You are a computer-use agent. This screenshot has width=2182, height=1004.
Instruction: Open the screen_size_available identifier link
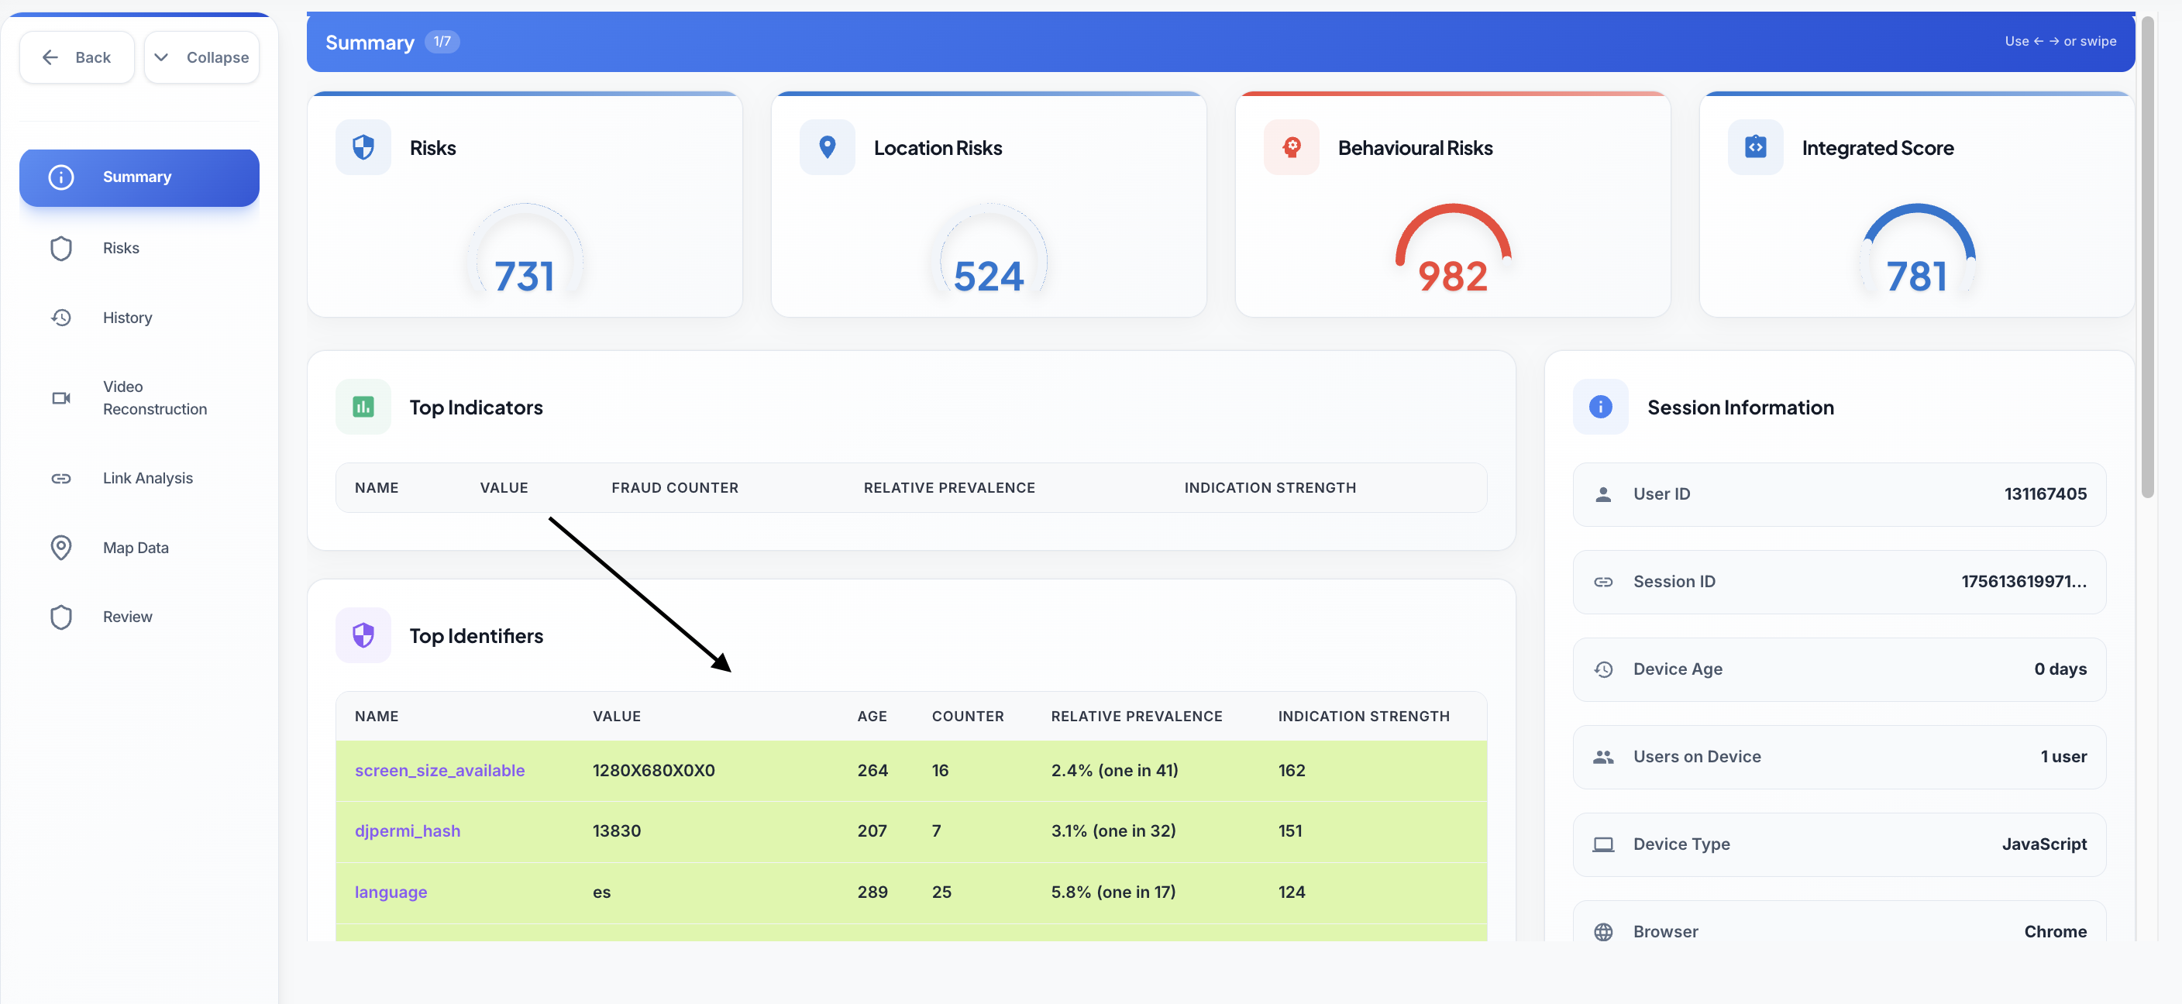click(439, 770)
